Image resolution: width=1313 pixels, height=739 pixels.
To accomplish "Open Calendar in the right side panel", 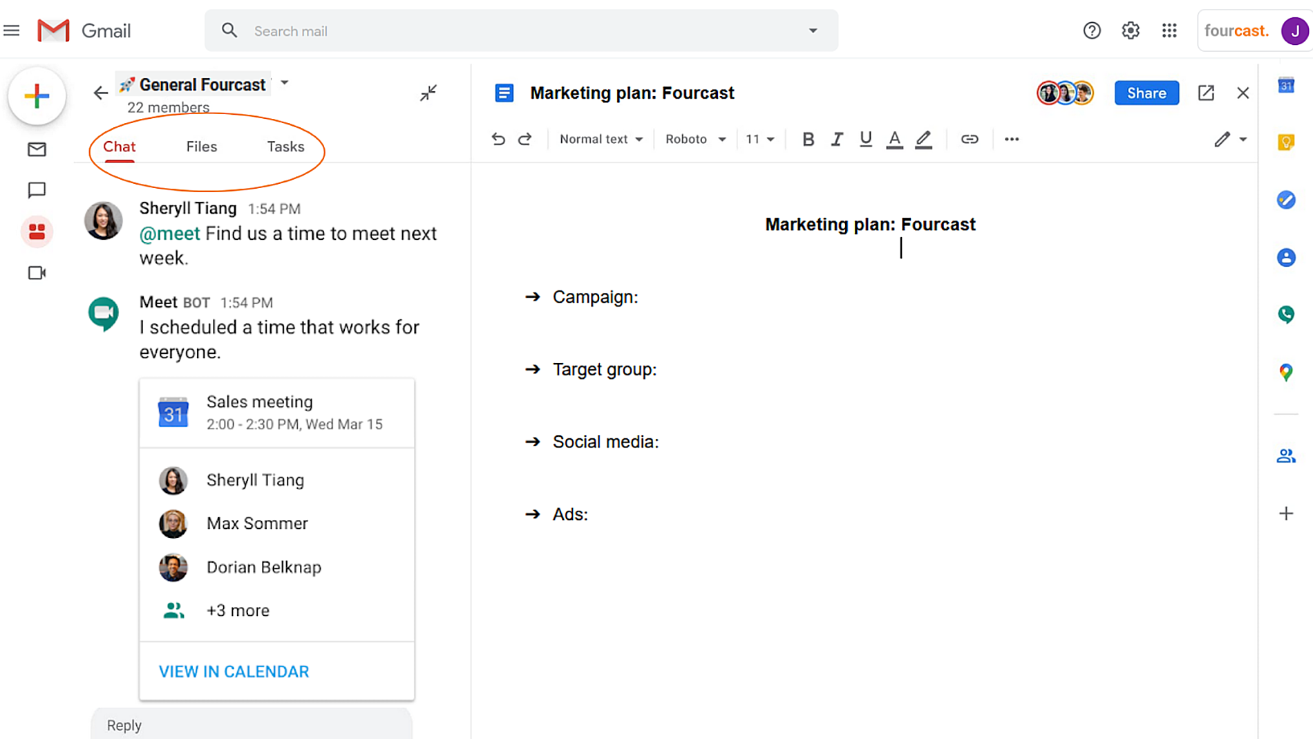I will click(1286, 85).
